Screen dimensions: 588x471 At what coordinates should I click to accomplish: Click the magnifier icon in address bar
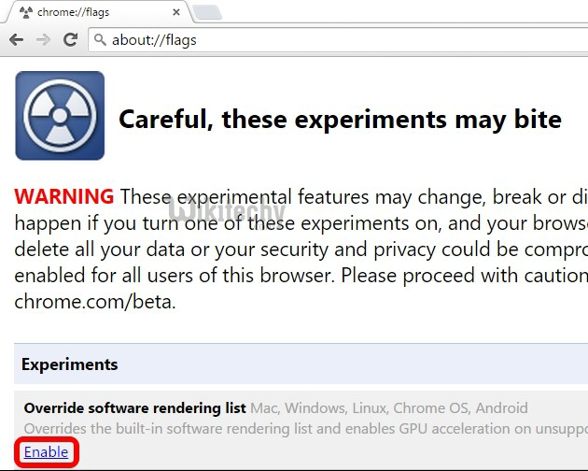tap(101, 40)
